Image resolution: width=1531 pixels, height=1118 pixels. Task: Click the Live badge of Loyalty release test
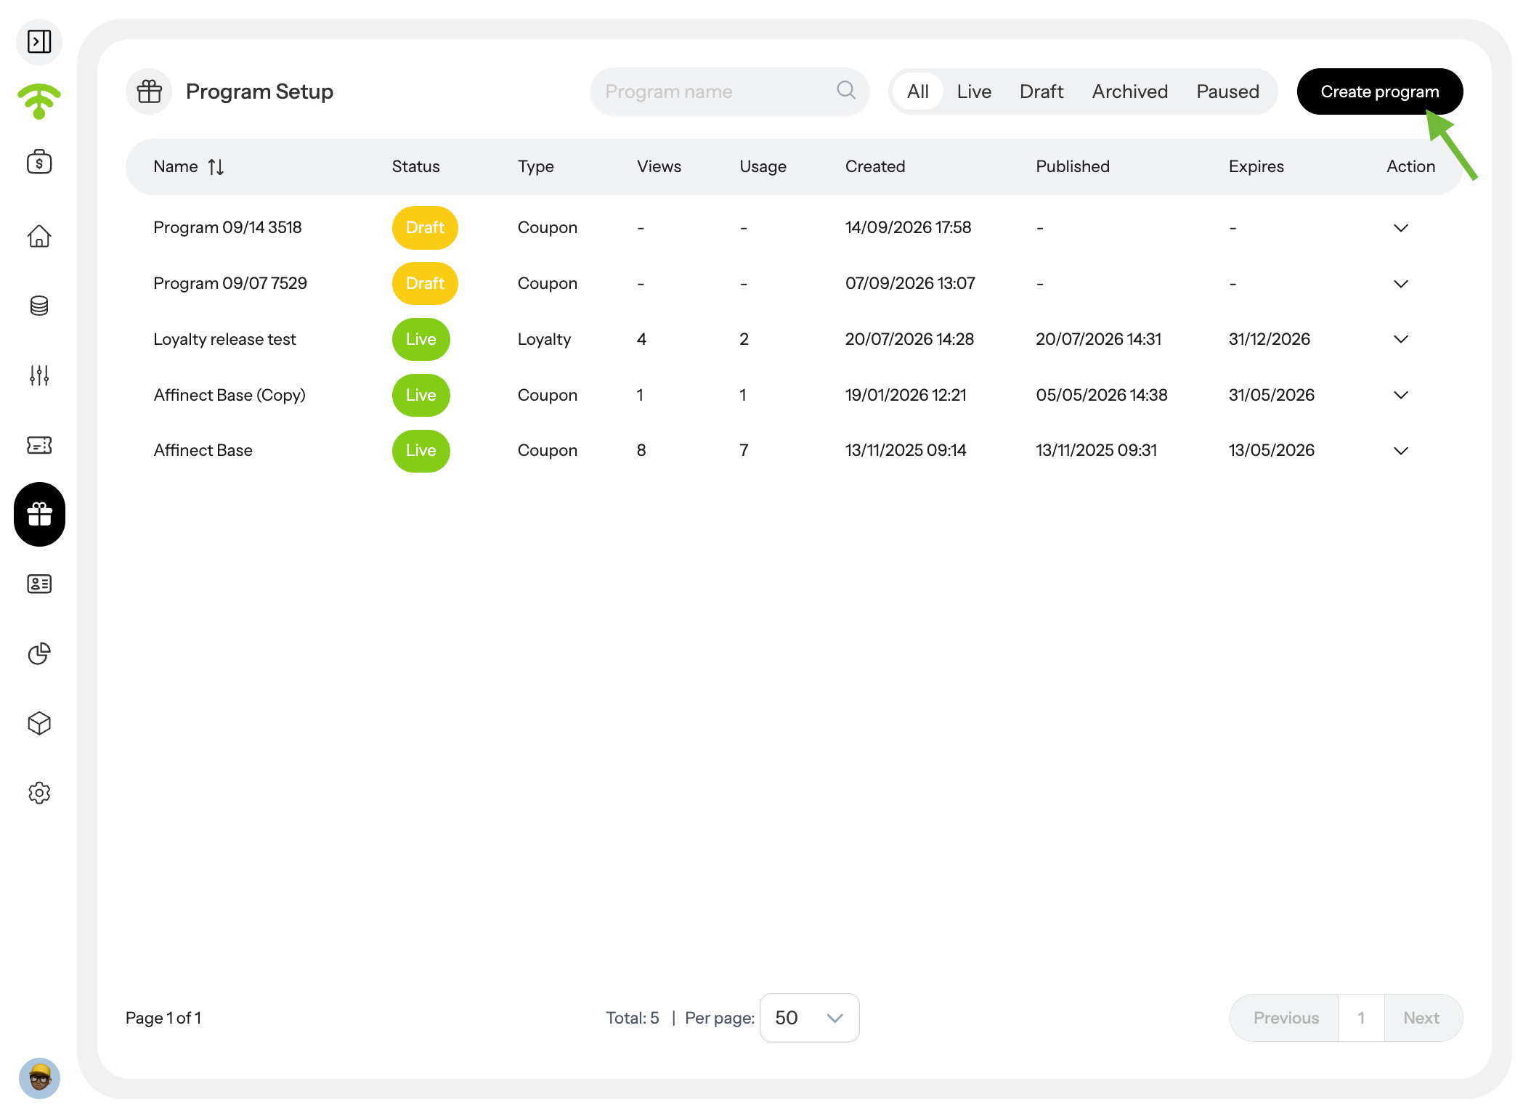point(421,339)
